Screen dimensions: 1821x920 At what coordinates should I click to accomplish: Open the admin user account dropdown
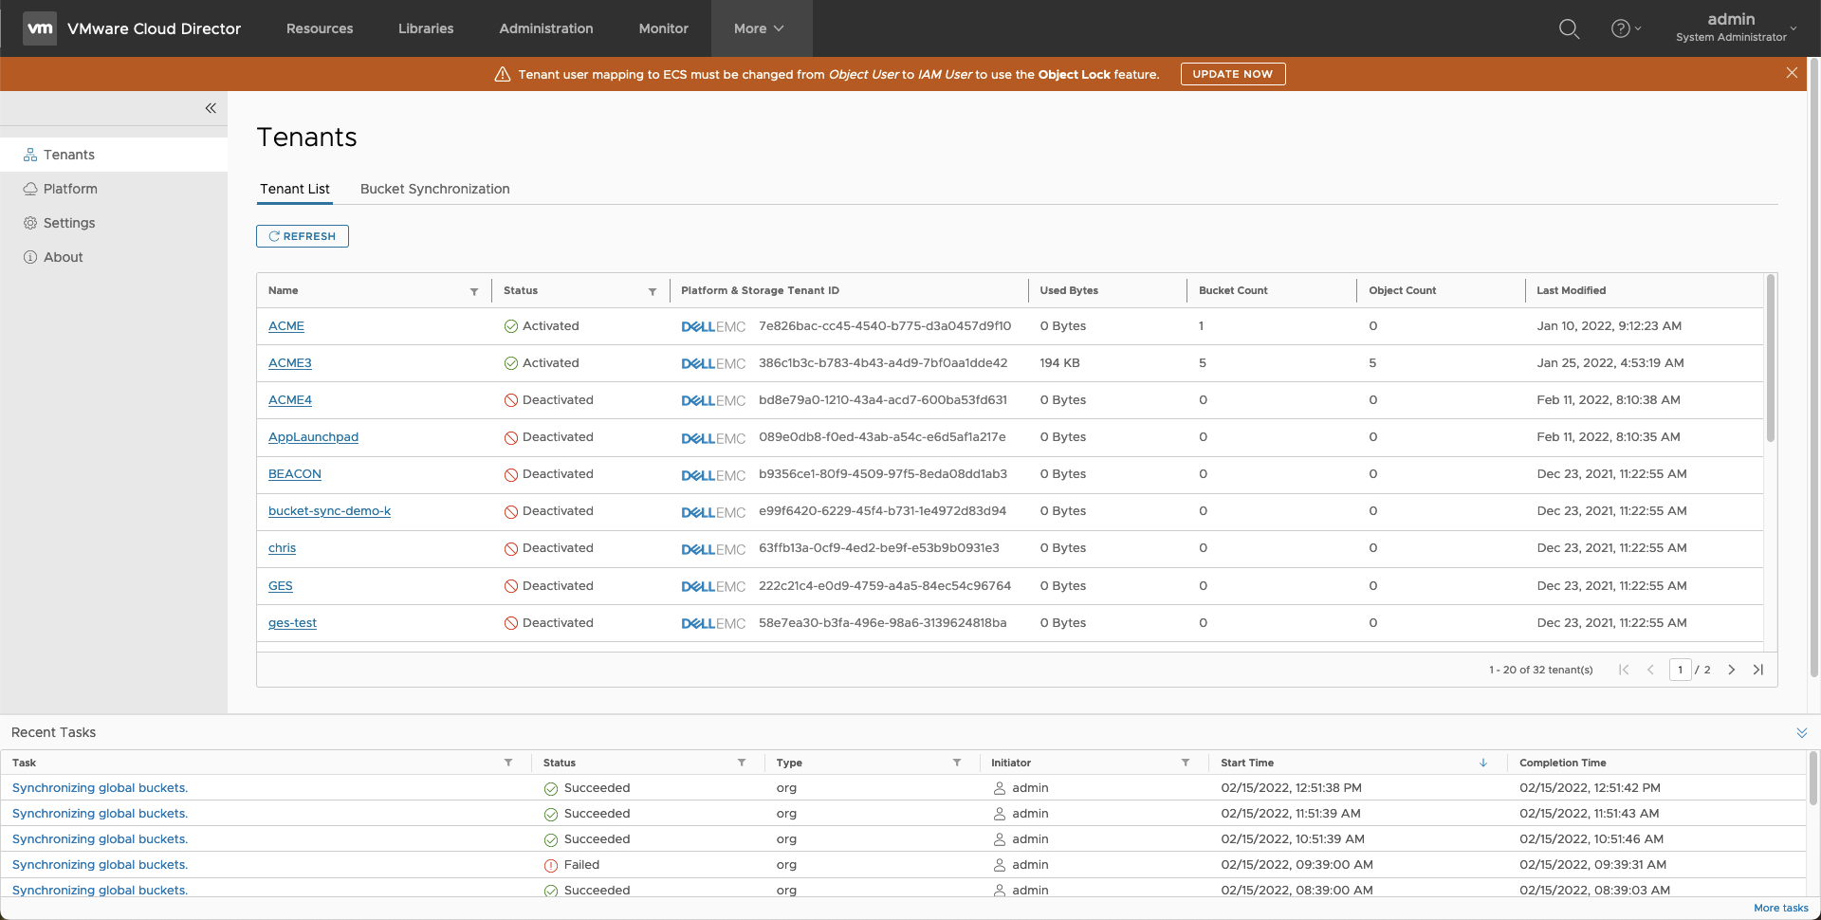[x=1736, y=28]
